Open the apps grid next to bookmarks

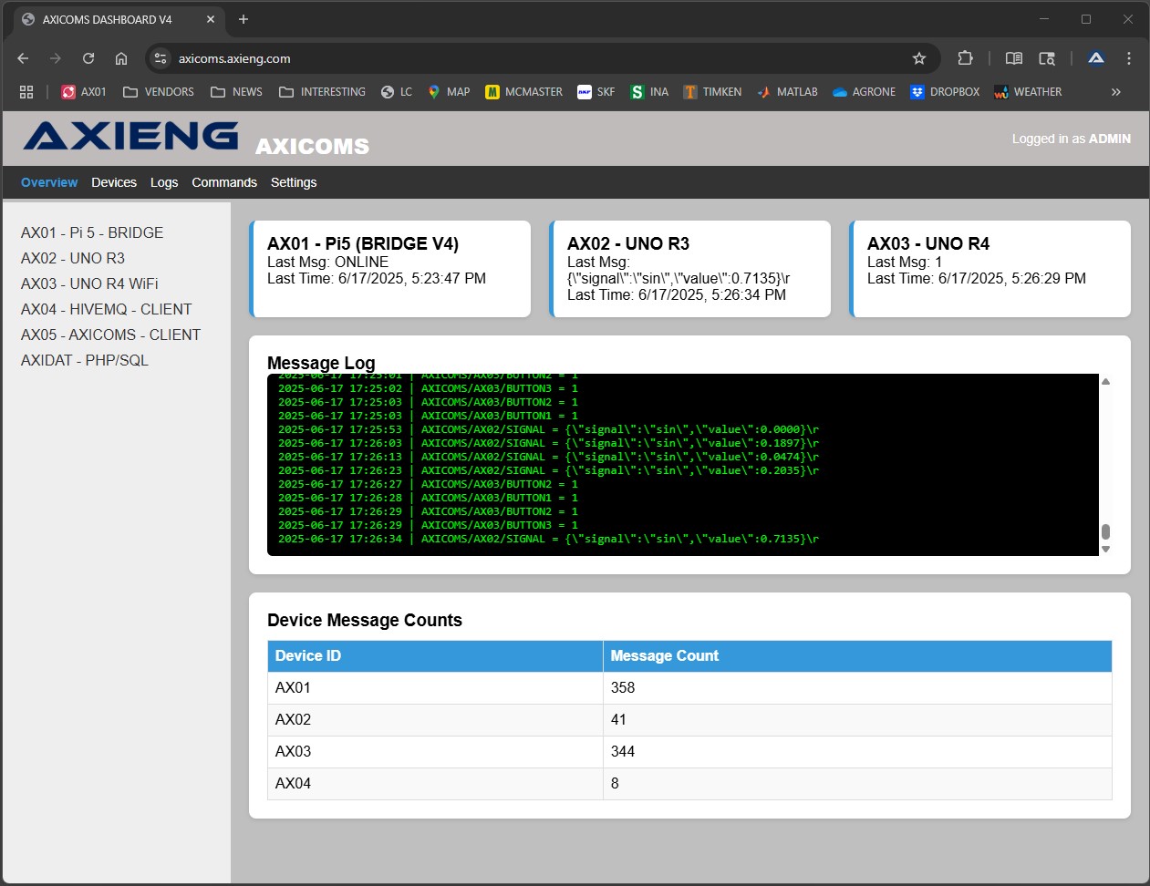26,91
